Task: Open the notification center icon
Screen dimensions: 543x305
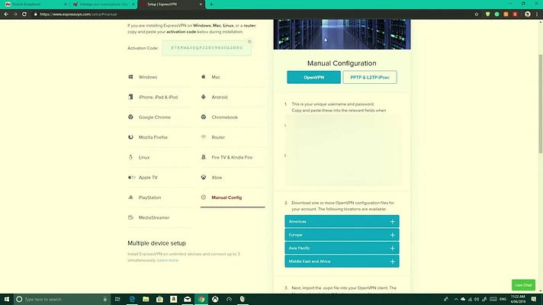Action: tap(534, 299)
